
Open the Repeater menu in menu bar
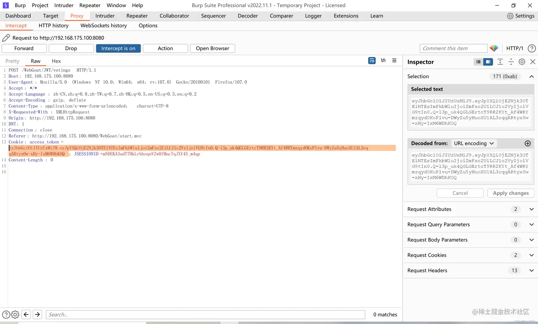tap(90, 5)
